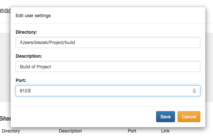213x139 pixels.
Task: Select the Description column header
Action: [x=70, y=131]
